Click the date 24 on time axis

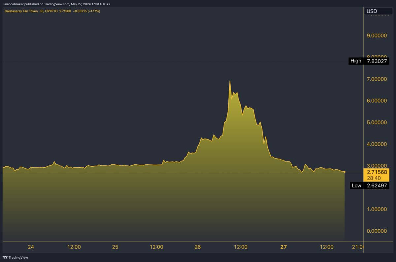pyautogui.click(x=31, y=247)
